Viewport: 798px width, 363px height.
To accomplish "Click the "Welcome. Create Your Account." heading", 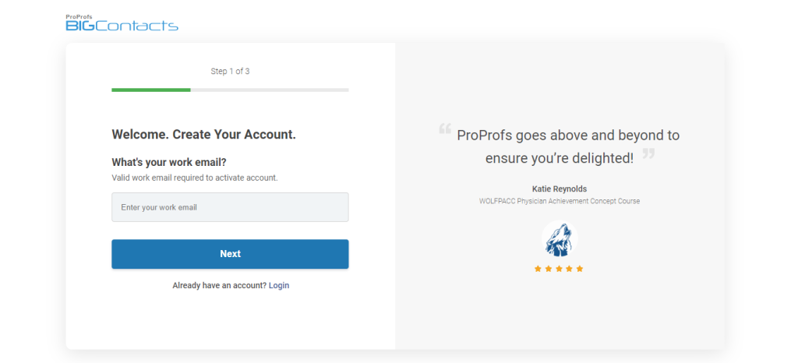I will [203, 135].
